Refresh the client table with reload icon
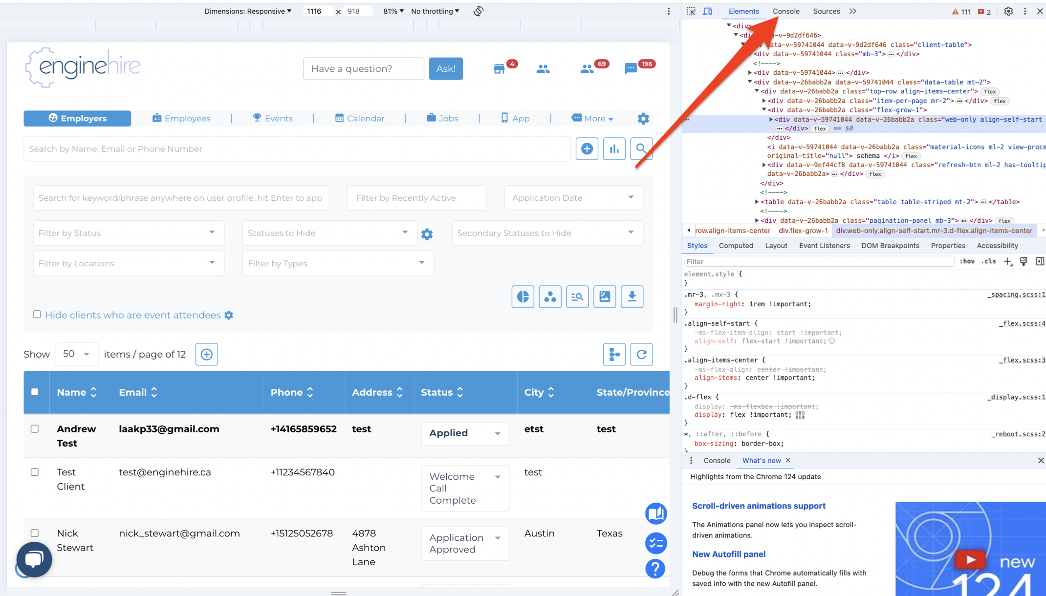Image resolution: width=1046 pixels, height=596 pixels. [641, 354]
